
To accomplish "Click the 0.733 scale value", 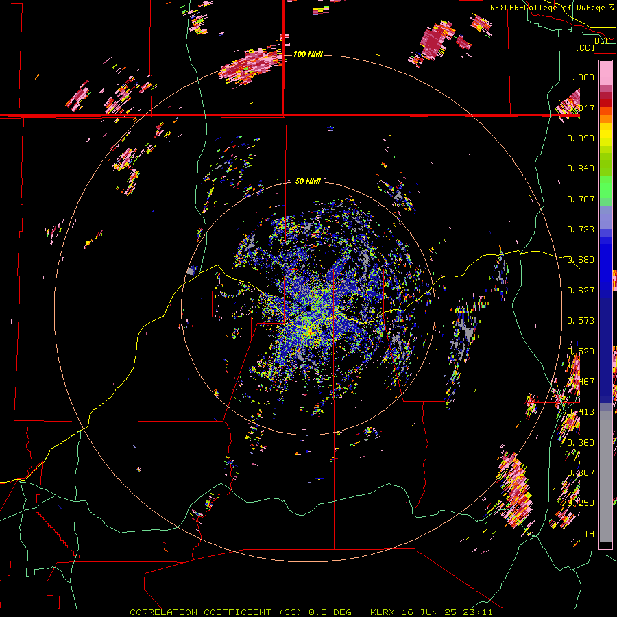I will [581, 230].
